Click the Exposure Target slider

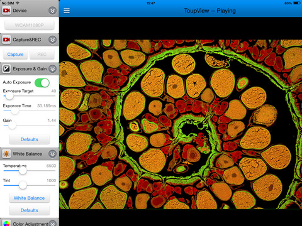tap(30, 96)
